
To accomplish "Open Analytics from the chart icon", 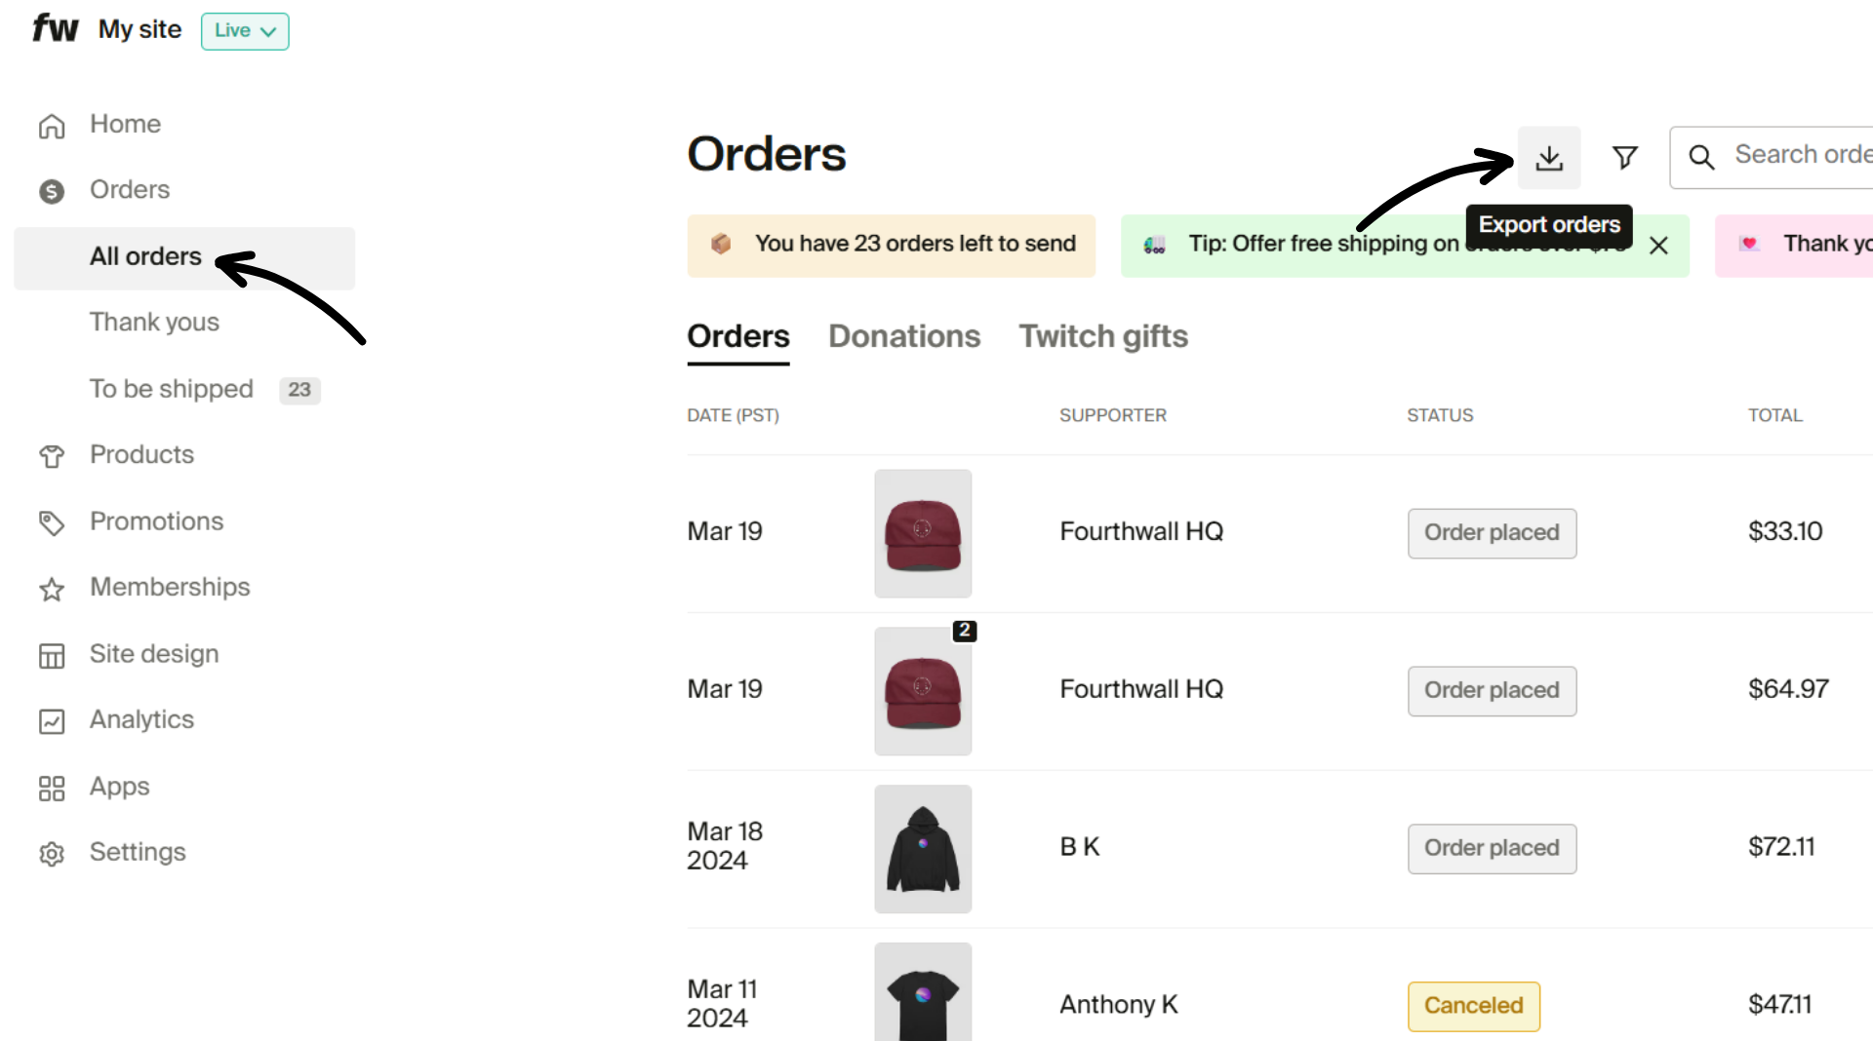I will pos(52,721).
